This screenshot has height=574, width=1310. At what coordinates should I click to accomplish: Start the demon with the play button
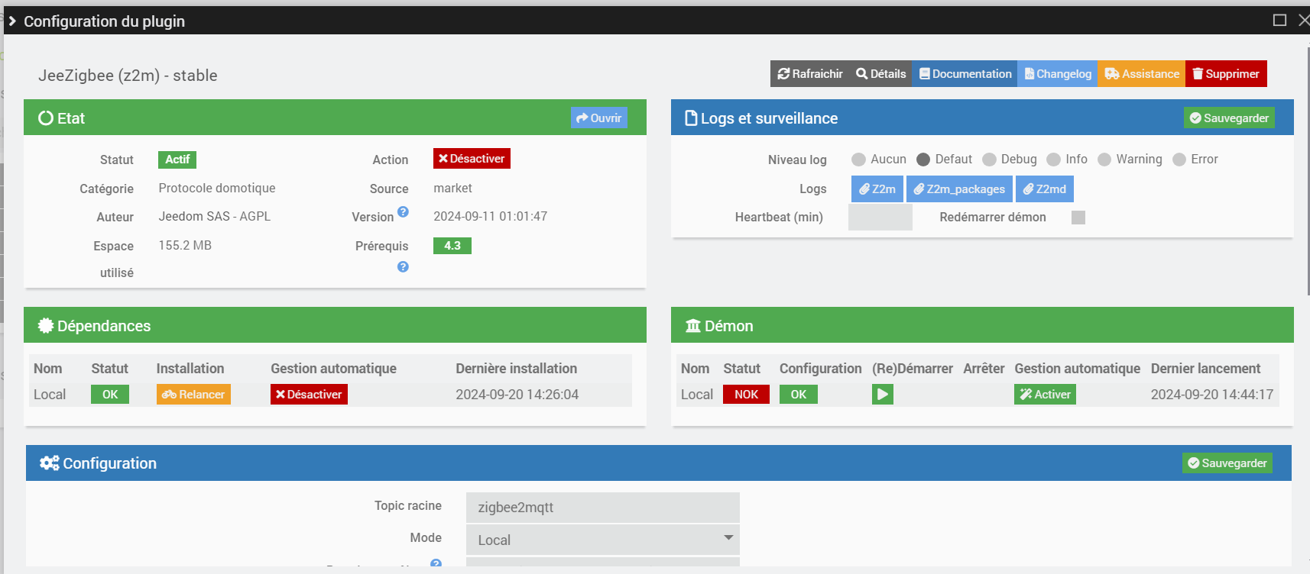pyautogui.click(x=883, y=395)
